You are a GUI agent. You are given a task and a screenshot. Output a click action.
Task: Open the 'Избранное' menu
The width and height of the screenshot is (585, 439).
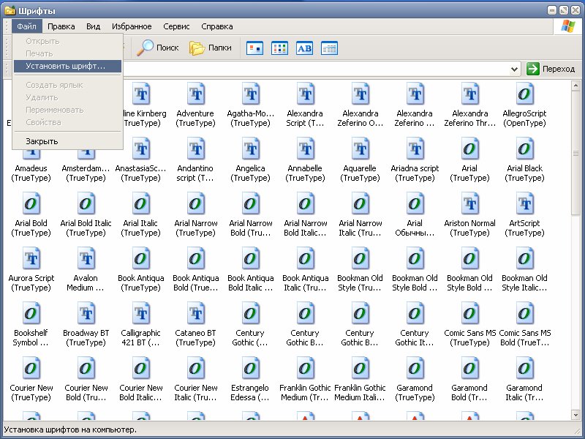[132, 26]
